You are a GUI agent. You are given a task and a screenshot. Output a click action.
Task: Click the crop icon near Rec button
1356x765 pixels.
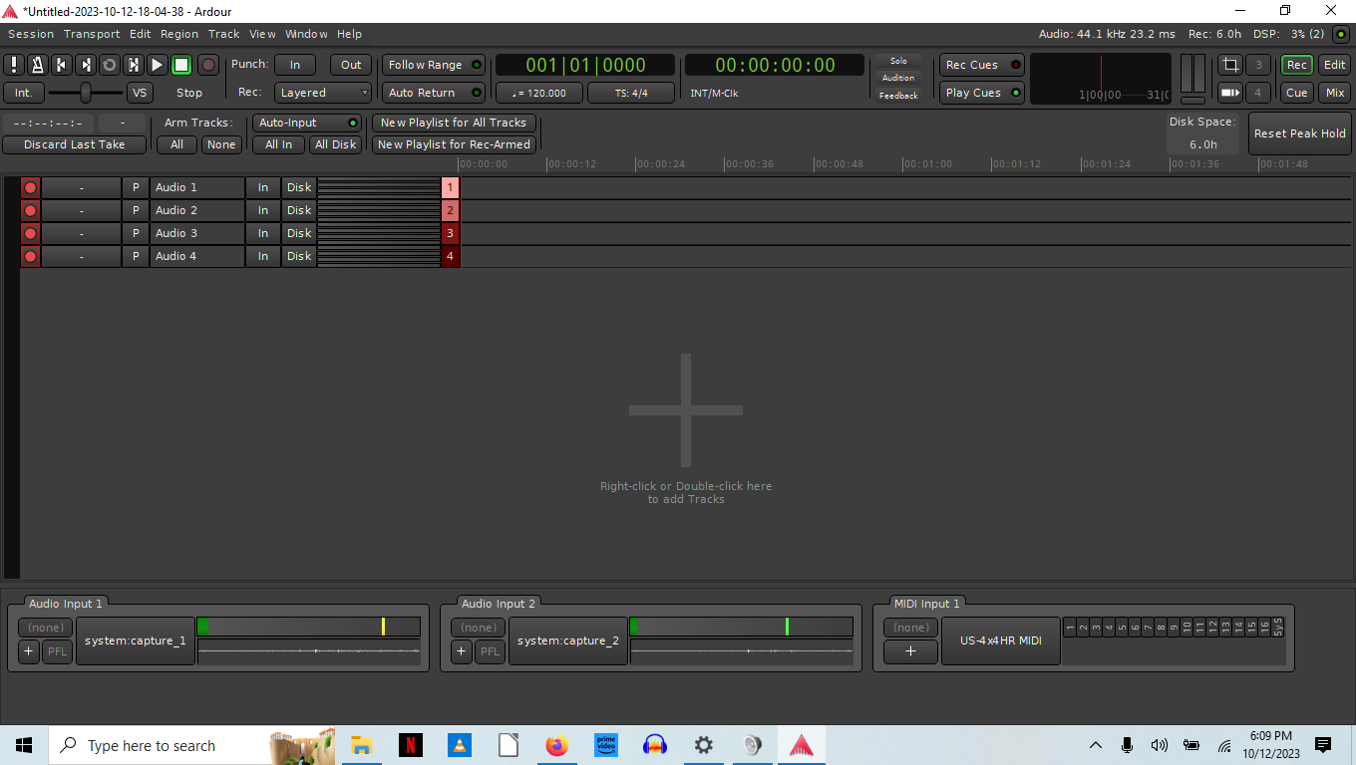coord(1230,65)
